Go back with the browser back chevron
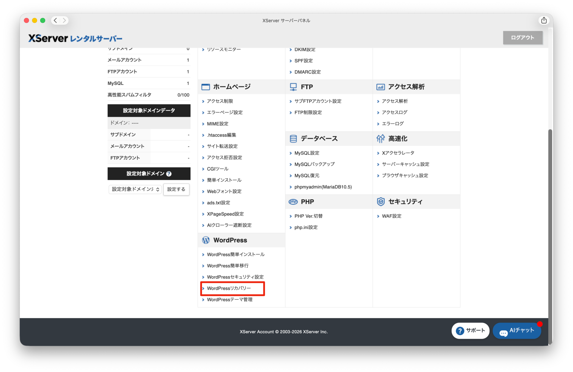This screenshot has height=372, width=573. (x=56, y=20)
